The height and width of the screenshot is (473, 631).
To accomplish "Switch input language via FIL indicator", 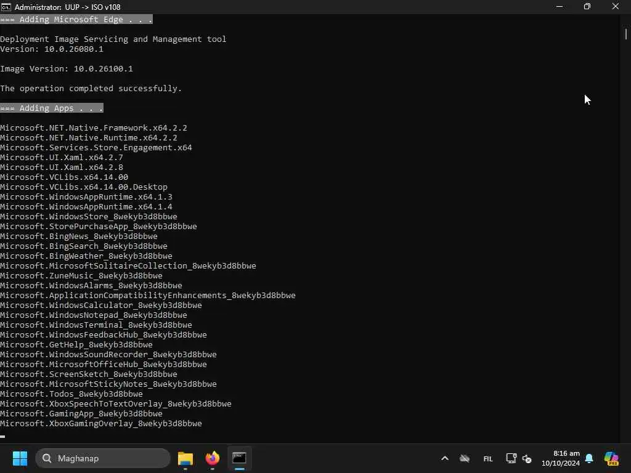I will click(x=488, y=458).
